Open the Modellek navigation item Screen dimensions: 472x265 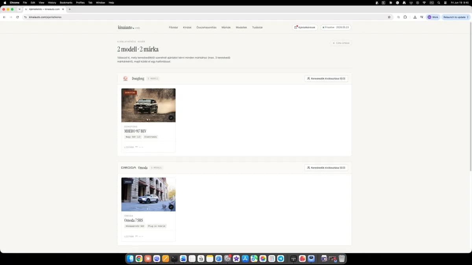(241, 27)
